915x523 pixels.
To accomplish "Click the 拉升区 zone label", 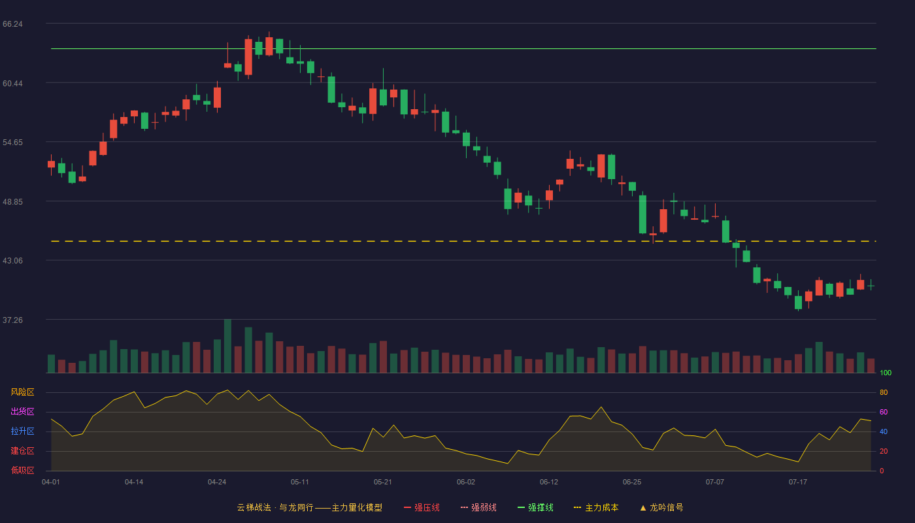I will coord(22,431).
